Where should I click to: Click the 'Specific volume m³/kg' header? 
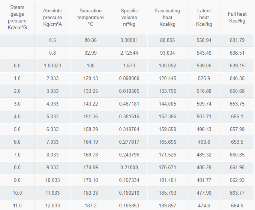click(129, 18)
